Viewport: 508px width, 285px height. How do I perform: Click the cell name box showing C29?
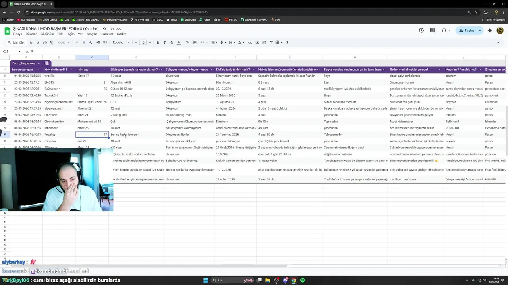coord(11,51)
